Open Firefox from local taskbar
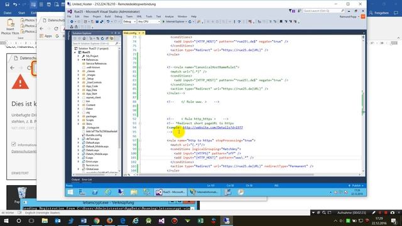 tap(110, 221)
